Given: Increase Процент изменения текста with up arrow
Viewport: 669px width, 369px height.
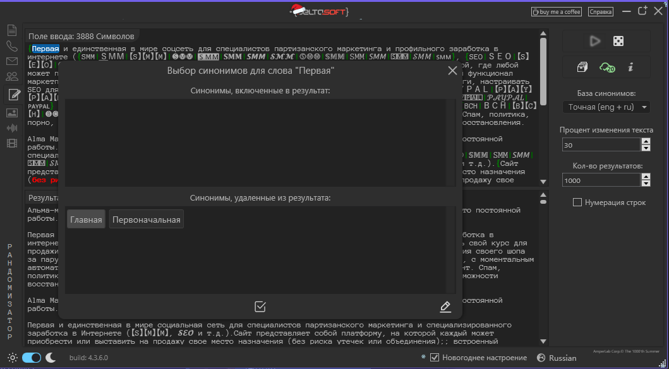Looking at the screenshot, I should coord(646,141).
